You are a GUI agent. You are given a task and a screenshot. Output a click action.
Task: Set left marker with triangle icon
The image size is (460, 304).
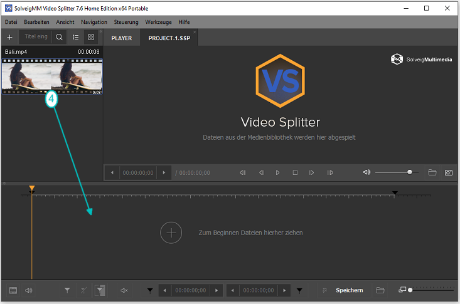point(150,290)
